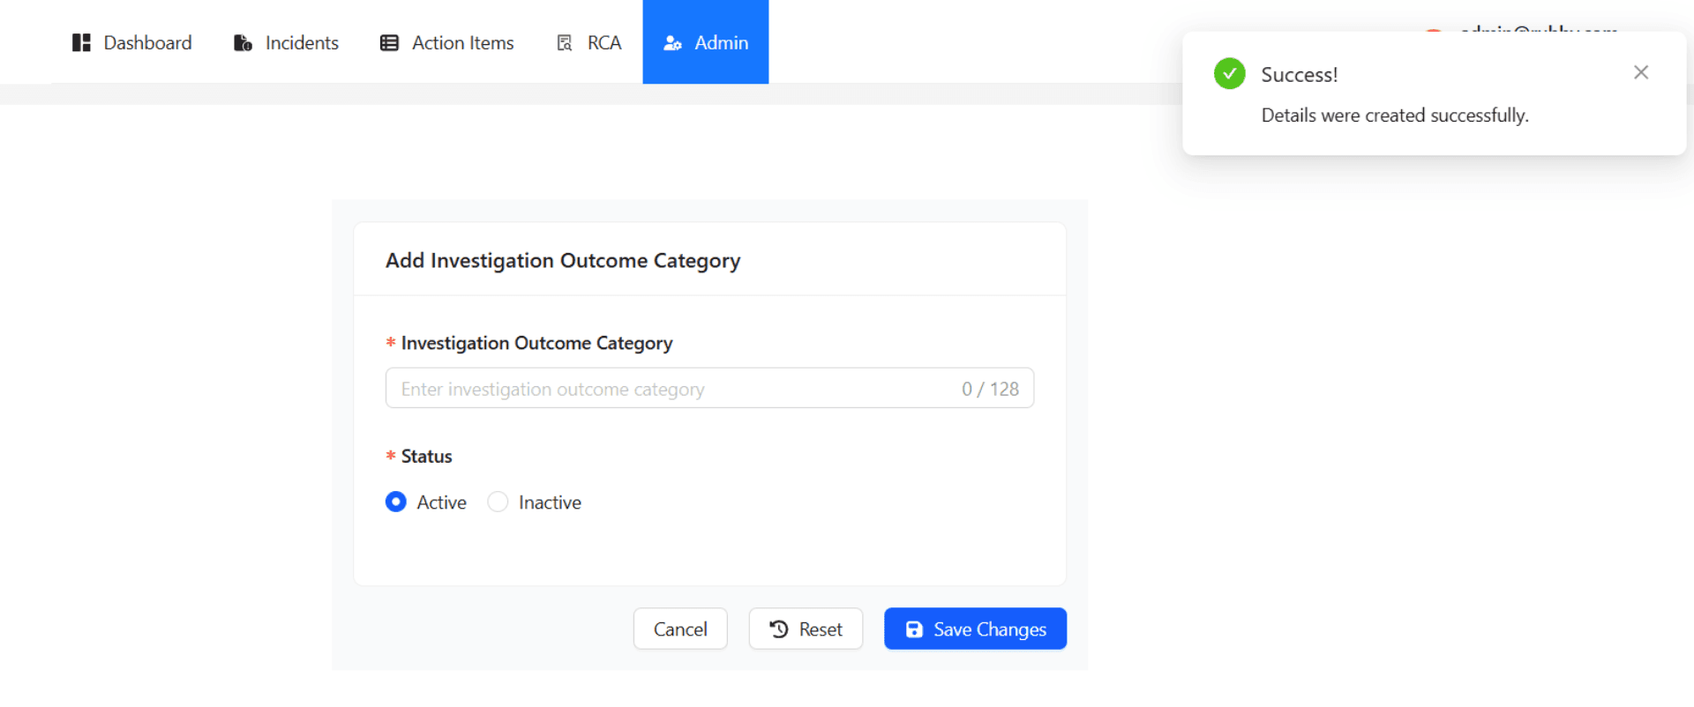Click the 'Success!' notification title
This screenshot has width=1694, height=707.
pyautogui.click(x=1299, y=75)
